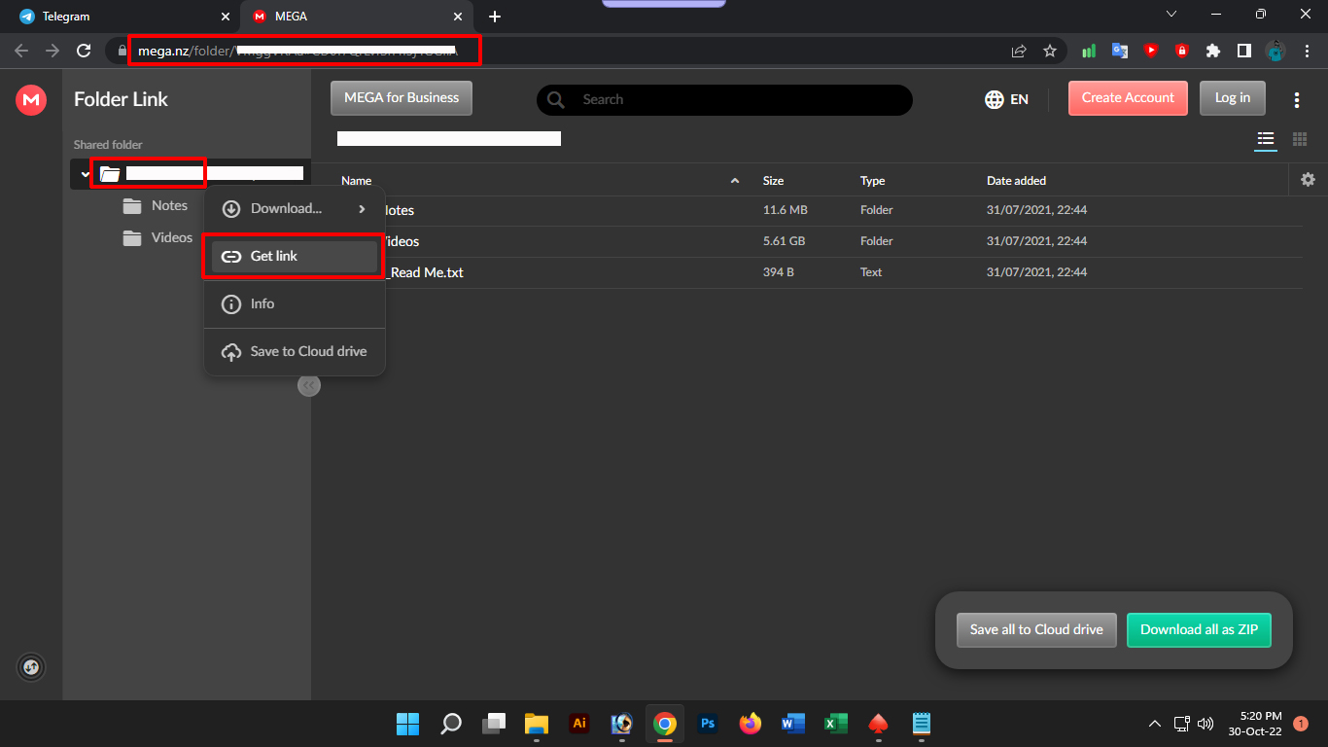Toggle the browser side panel icon
1328x747 pixels.
pyautogui.click(x=1243, y=51)
